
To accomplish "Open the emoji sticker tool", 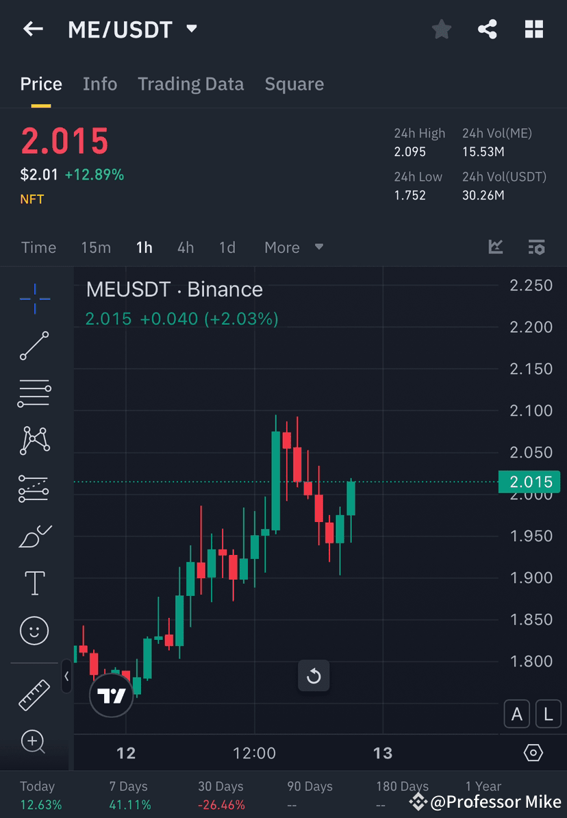I will pyautogui.click(x=34, y=630).
